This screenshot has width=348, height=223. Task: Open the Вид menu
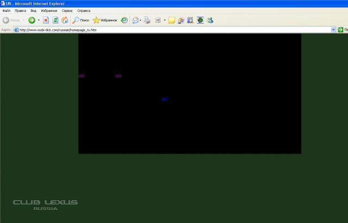pos(34,10)
